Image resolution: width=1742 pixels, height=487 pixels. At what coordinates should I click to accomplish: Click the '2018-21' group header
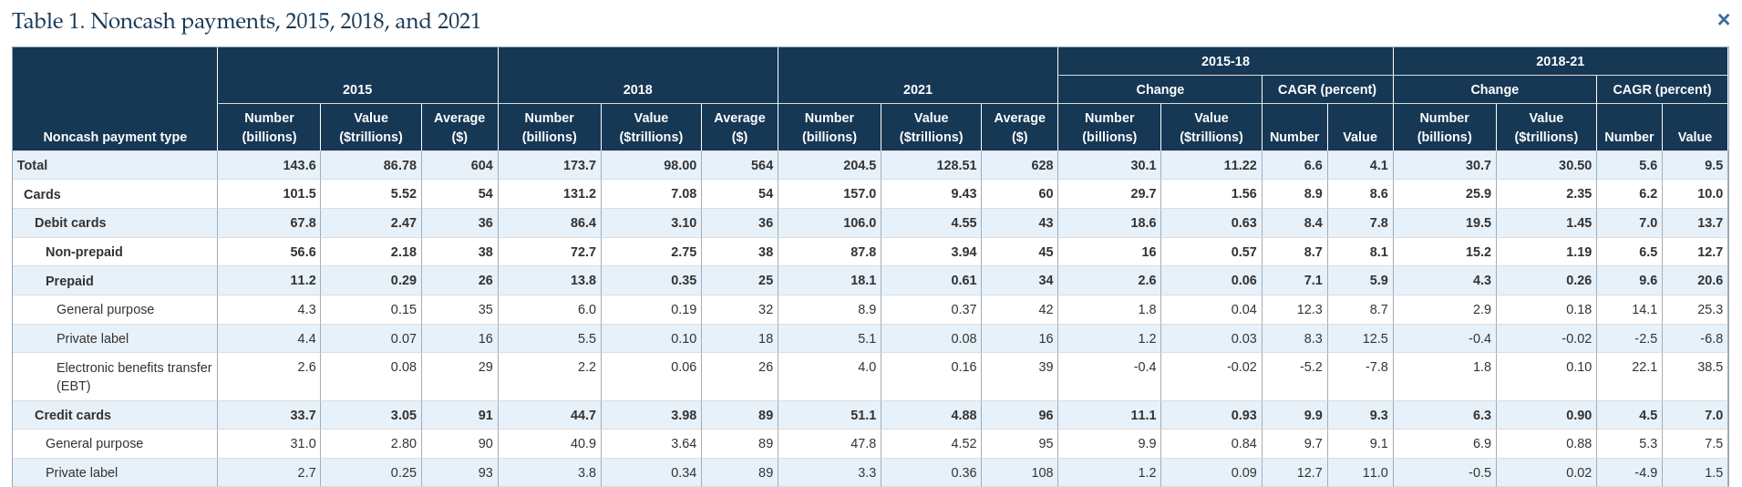1560,61
